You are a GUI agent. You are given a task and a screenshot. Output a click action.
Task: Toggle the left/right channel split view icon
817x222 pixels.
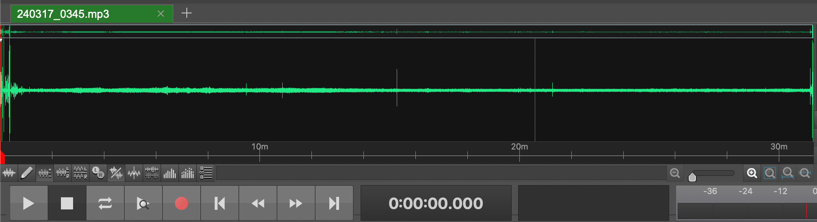click(80, 173)
